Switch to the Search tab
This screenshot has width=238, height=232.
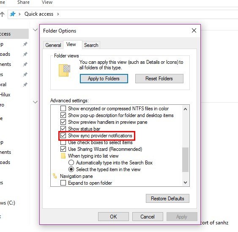pos(91,45)
